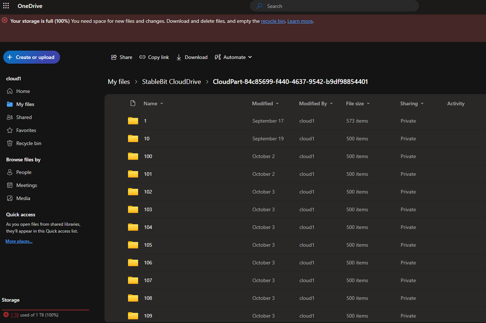Open the recycle bin link in storage warning
Viewport: 486px width, 323px height.
[x=273, y=21]
